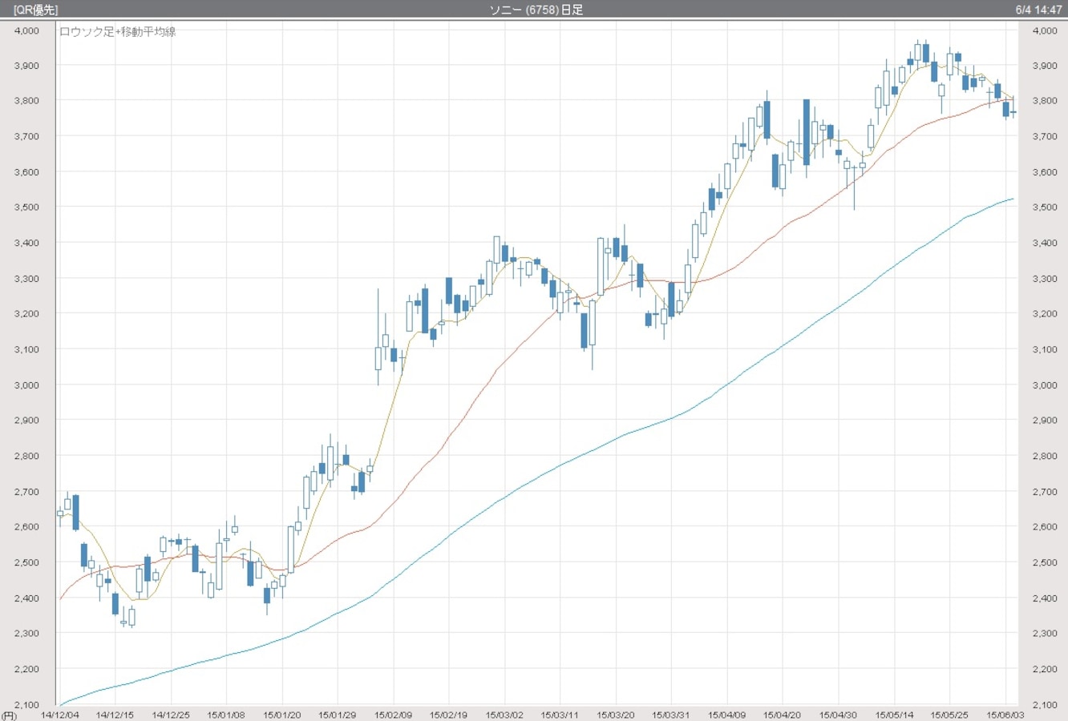Click the 15/02/09 date on x-axis
The image size is (1068, 721).
tap(393, 715)
